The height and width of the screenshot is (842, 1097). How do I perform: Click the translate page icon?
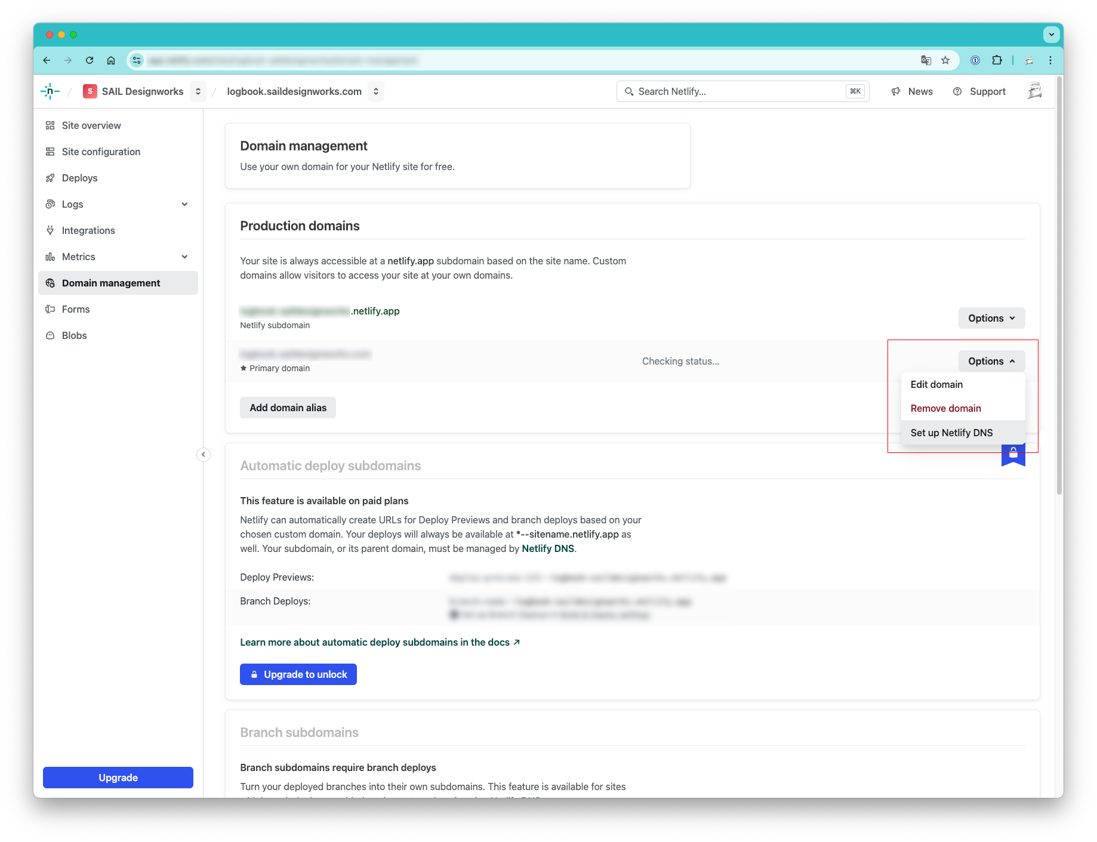click(x=926, y=60)
